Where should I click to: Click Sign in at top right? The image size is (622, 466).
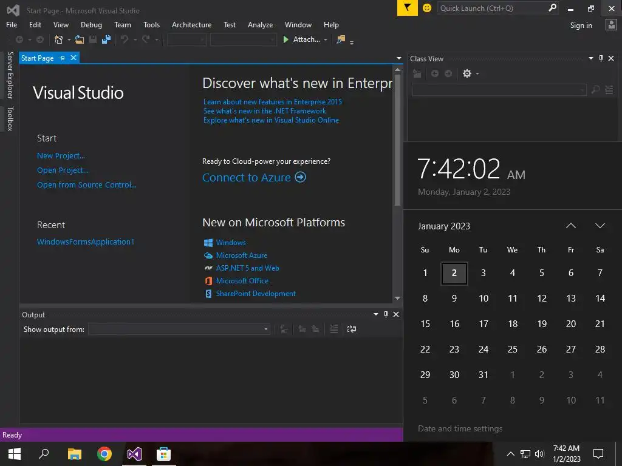pos(581,25)
